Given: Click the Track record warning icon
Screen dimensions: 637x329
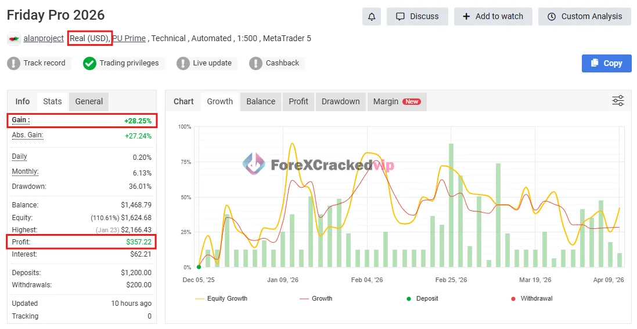Looking at the screenshot, I should (14, 63).
